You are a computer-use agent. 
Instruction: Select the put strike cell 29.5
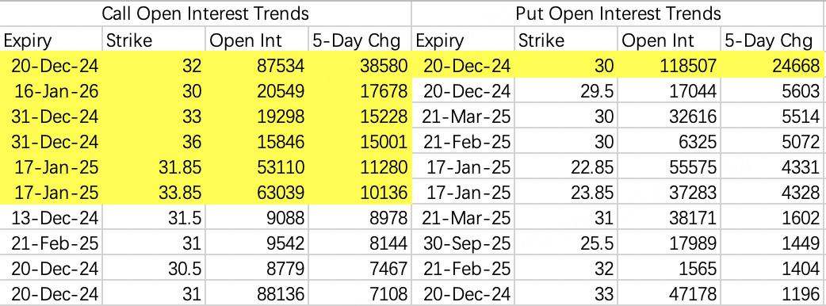pos(567,91)
